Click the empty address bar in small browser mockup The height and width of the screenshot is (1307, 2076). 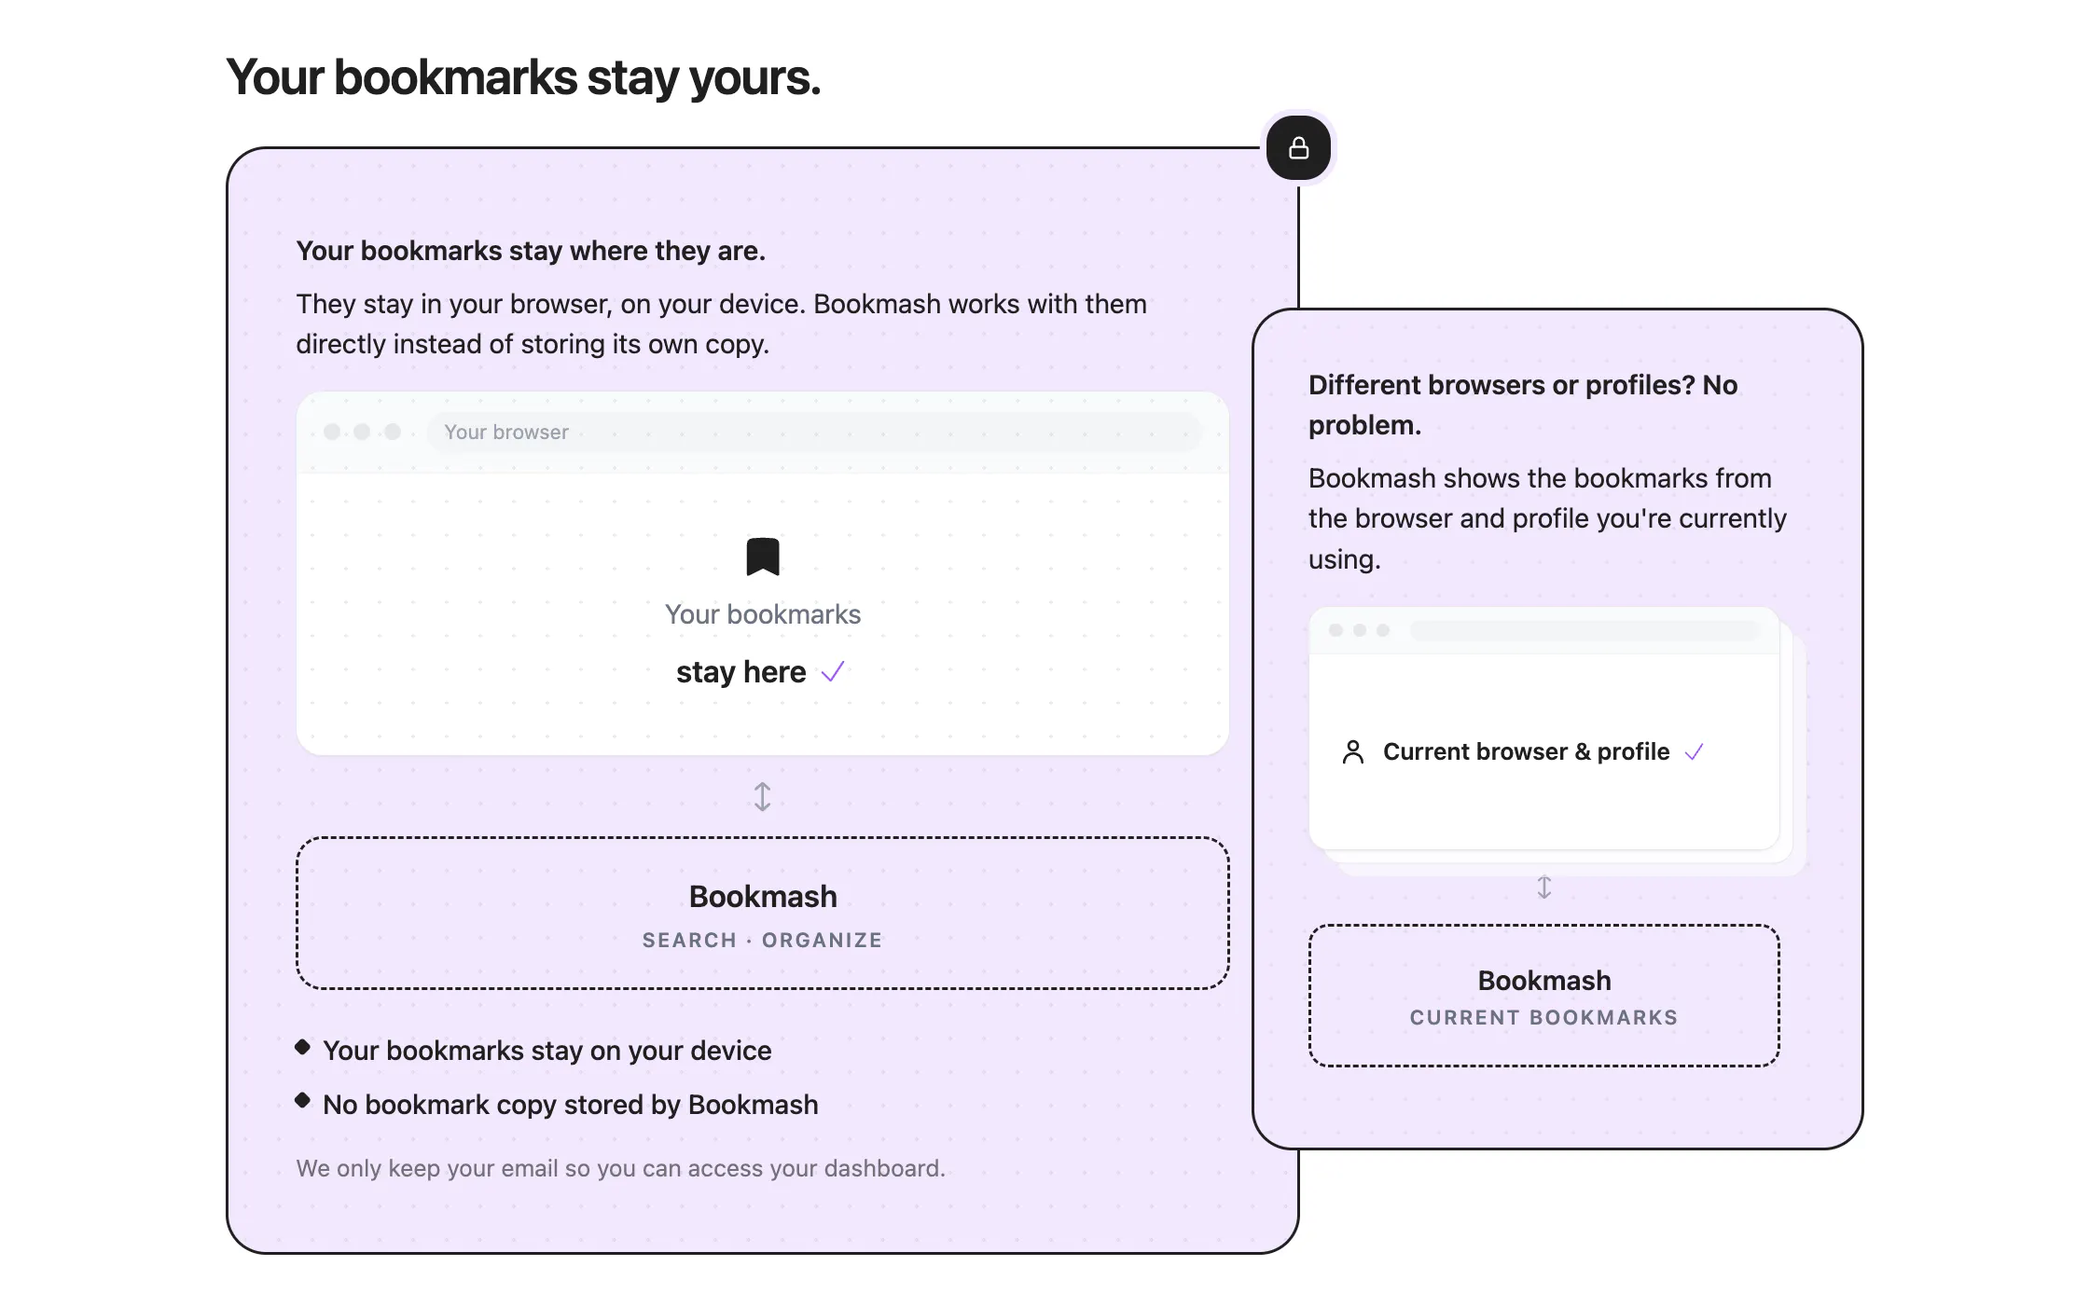click(1585, 630)
